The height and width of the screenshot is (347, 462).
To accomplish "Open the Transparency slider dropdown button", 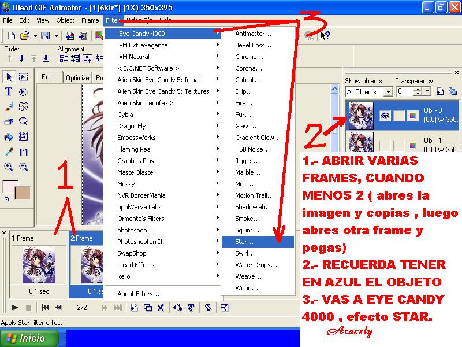I will tap(427, 91).
